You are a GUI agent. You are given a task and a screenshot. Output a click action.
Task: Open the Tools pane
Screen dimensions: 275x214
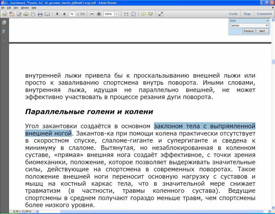[x=233, y=14]
